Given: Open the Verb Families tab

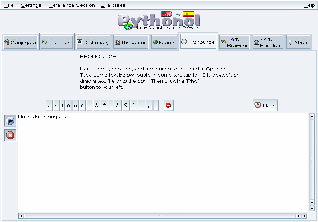Looking at the screenshot, I should [x=268, y=42].
